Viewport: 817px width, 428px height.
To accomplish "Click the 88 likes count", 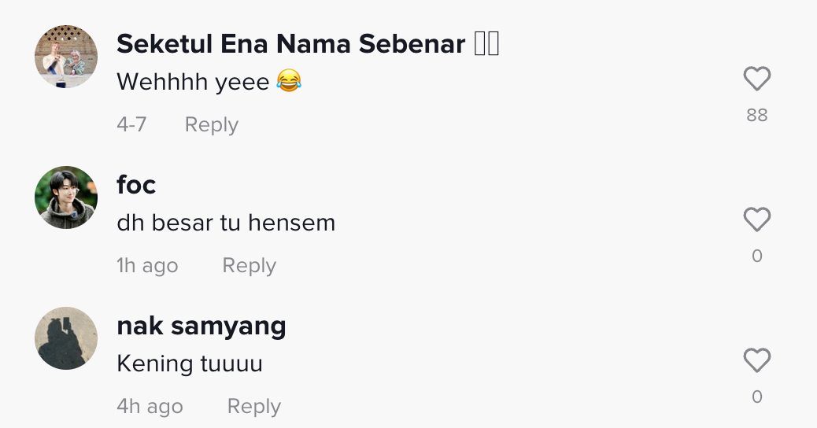I will coord(756,115).
